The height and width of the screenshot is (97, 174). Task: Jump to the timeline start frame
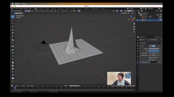tap(70, 86)
